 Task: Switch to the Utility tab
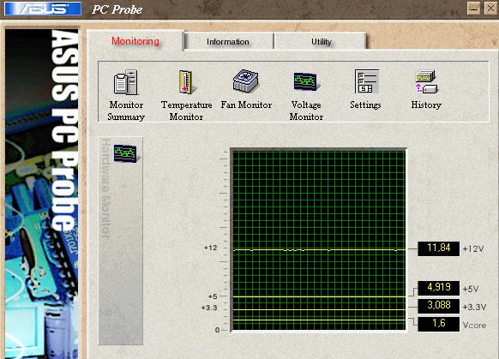[x=322, y=42]
